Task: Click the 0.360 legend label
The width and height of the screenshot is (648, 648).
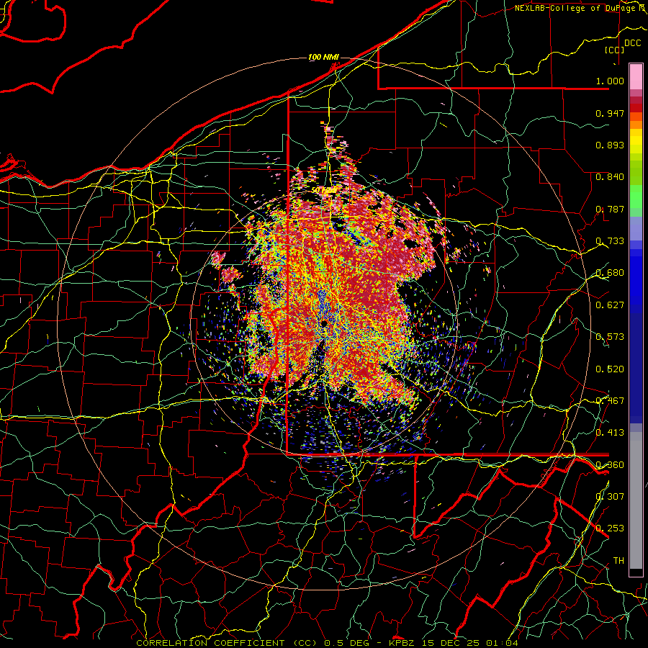Action: point(610,465)
